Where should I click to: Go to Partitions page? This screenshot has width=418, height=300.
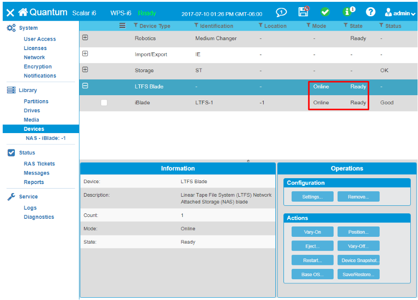tap(36, 101)
